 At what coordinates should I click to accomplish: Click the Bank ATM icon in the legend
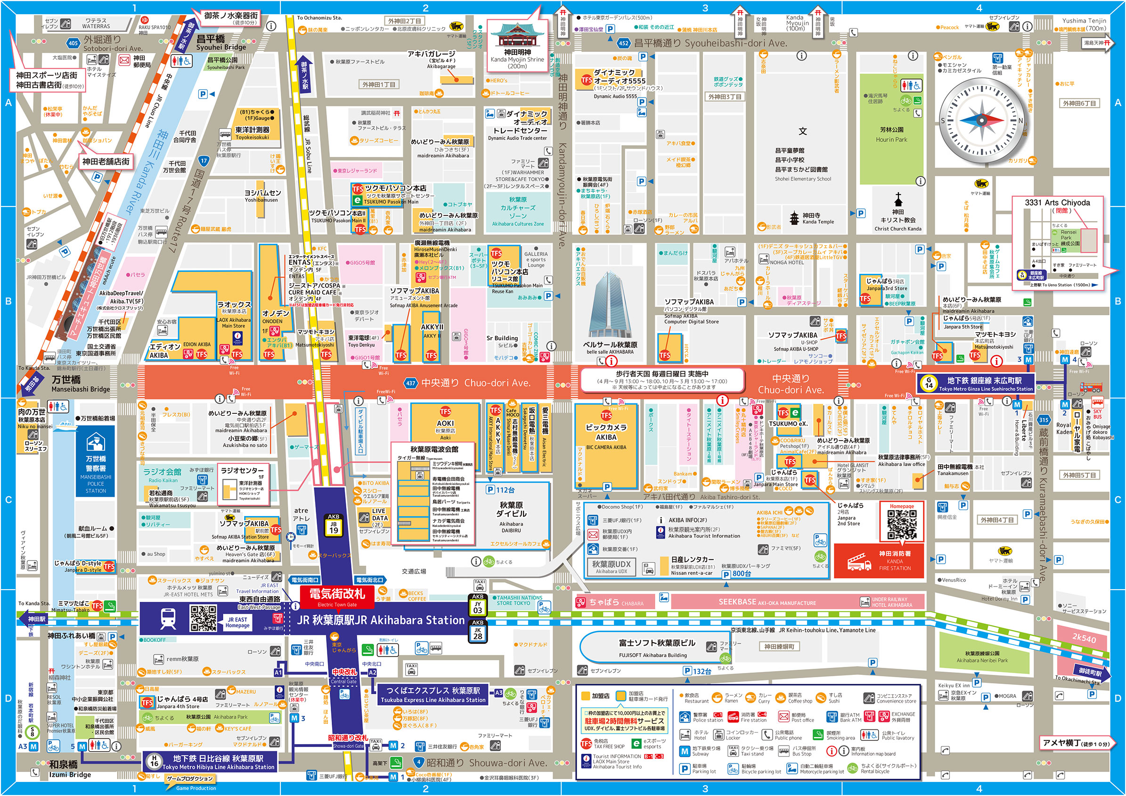coord(832,717)
